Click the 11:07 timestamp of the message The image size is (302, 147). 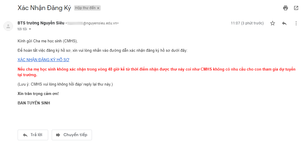(x=247, y=23)
